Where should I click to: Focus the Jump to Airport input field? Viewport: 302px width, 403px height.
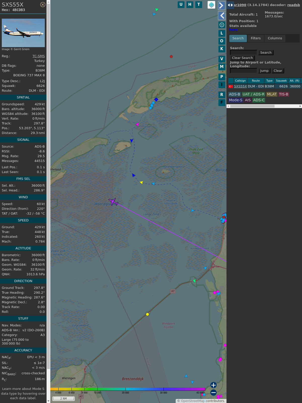243,71
